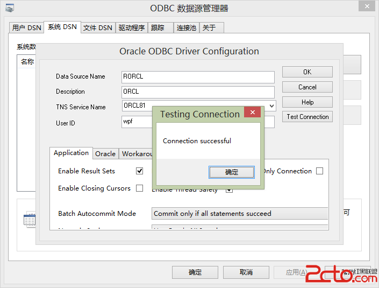Click the Description input field
The height and width of the screenshot is (288, 379).
[198, 92]
